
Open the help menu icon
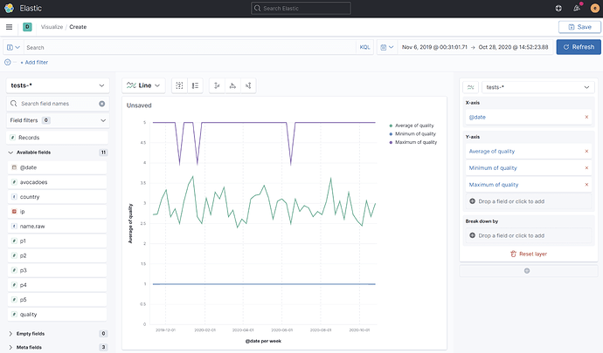[559, 8]
